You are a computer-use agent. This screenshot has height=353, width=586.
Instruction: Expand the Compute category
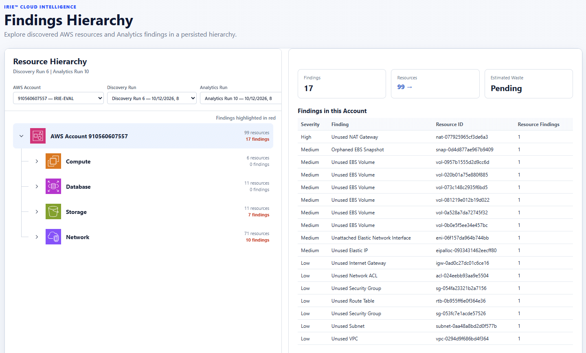[x=37, y=161]
